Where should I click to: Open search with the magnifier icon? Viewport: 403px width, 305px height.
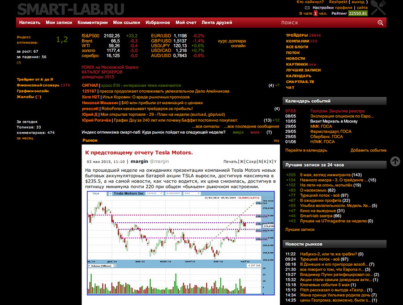380,22
